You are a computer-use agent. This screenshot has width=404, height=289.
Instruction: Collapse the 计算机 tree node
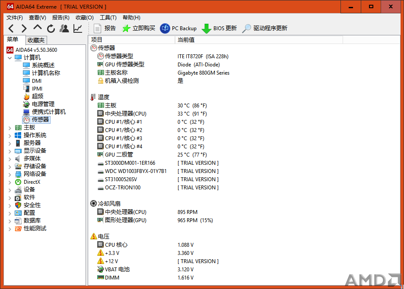pyautogui.click(x=10, y=58)
